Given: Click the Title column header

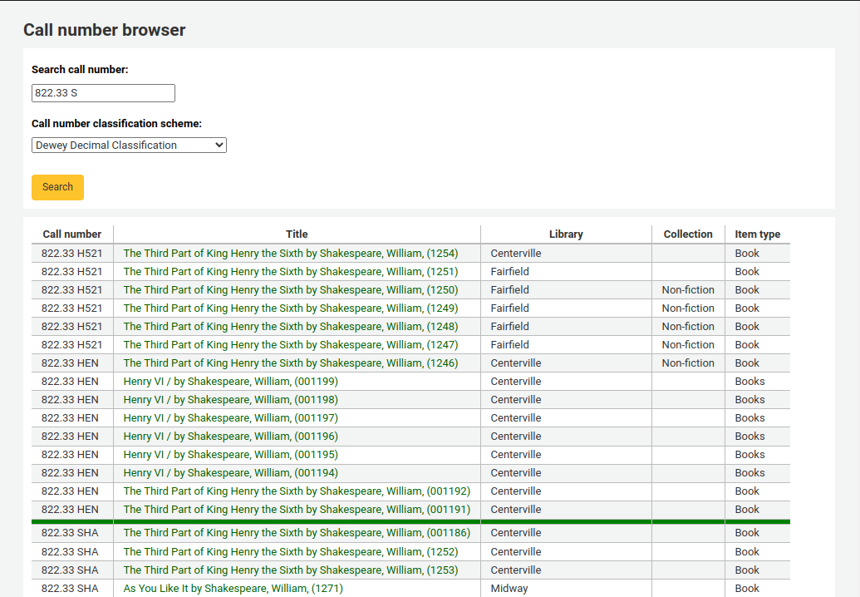Looking at the screenshot, I should pyautogui.click(x=297, y=234).
